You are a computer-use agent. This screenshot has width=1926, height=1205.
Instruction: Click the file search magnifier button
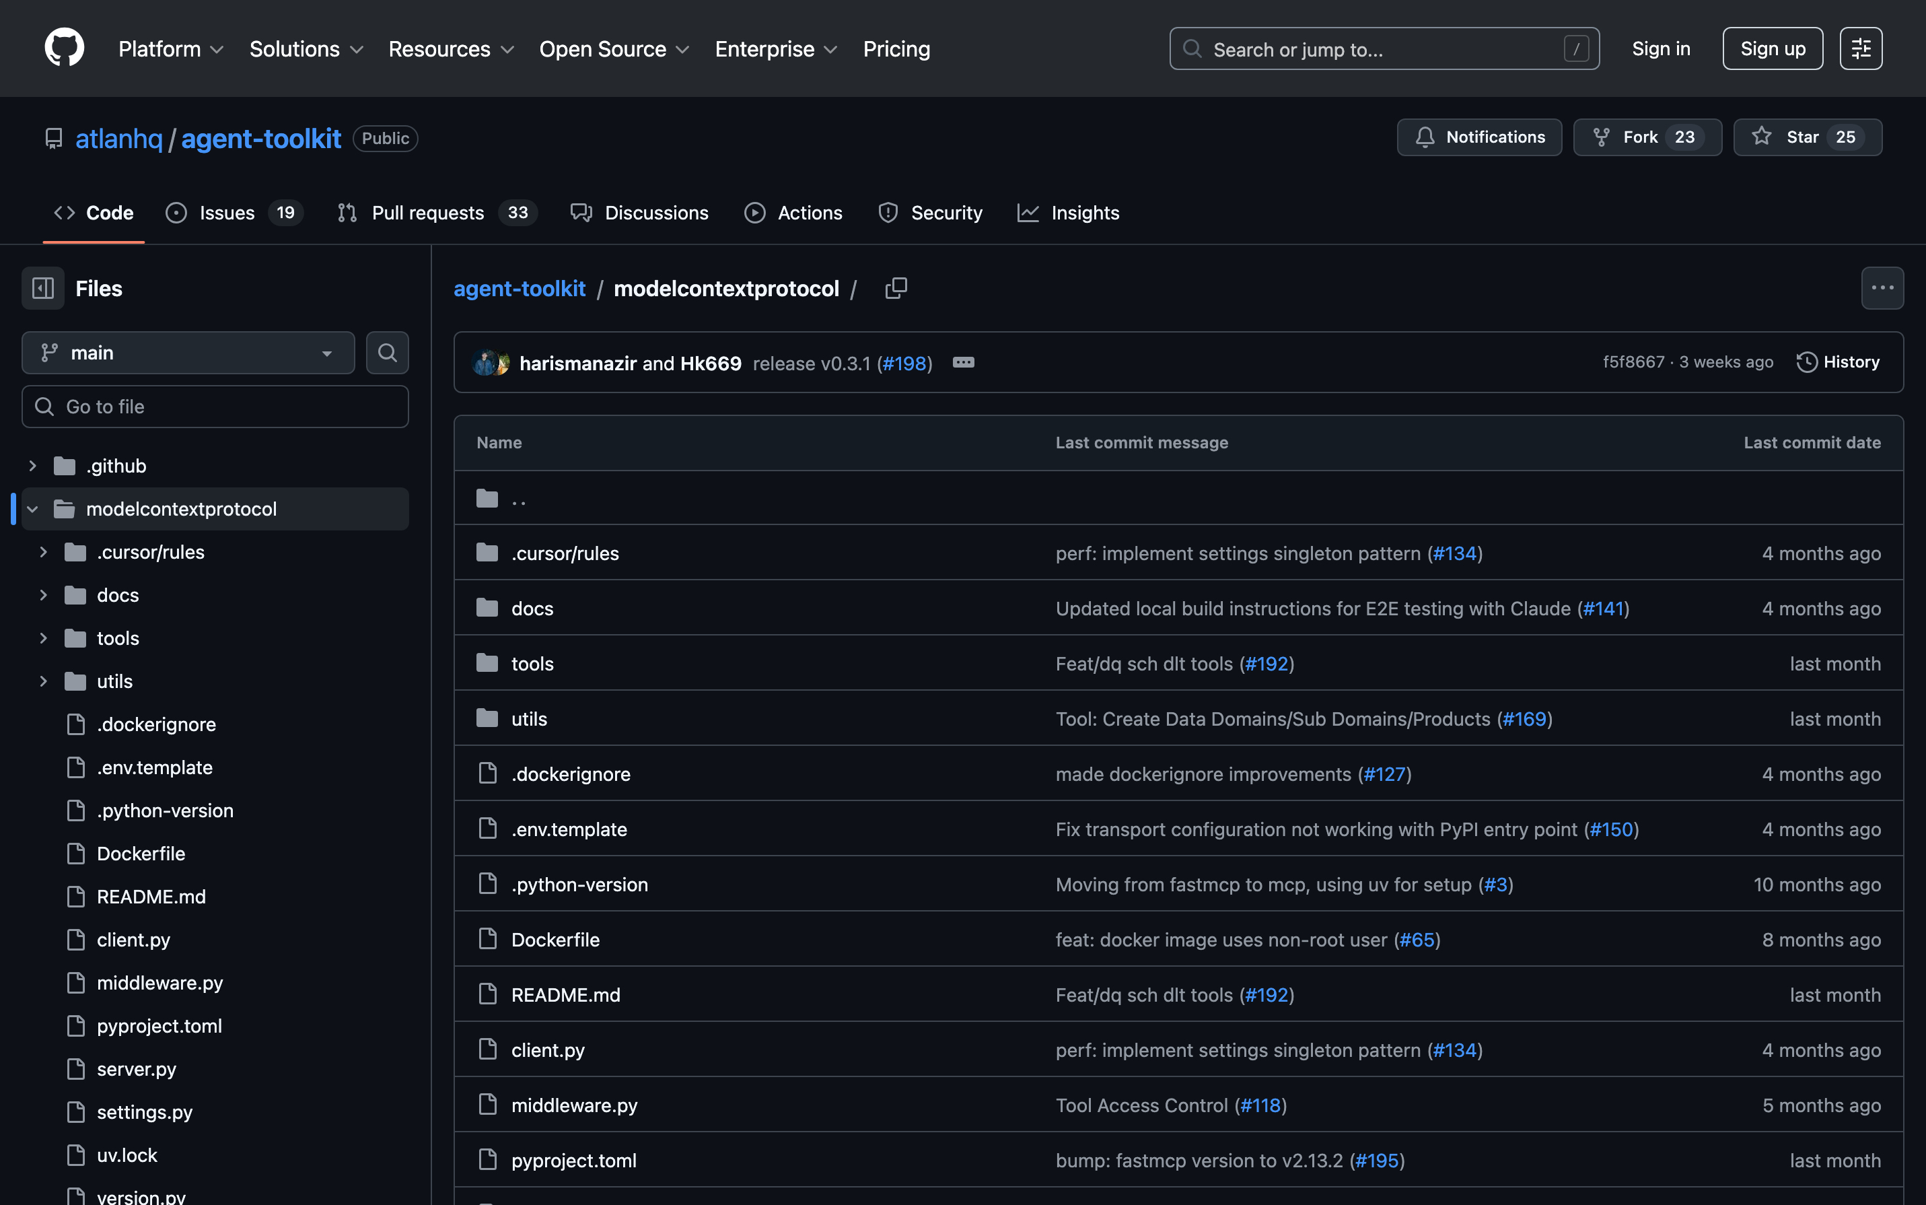click(387, 353)
